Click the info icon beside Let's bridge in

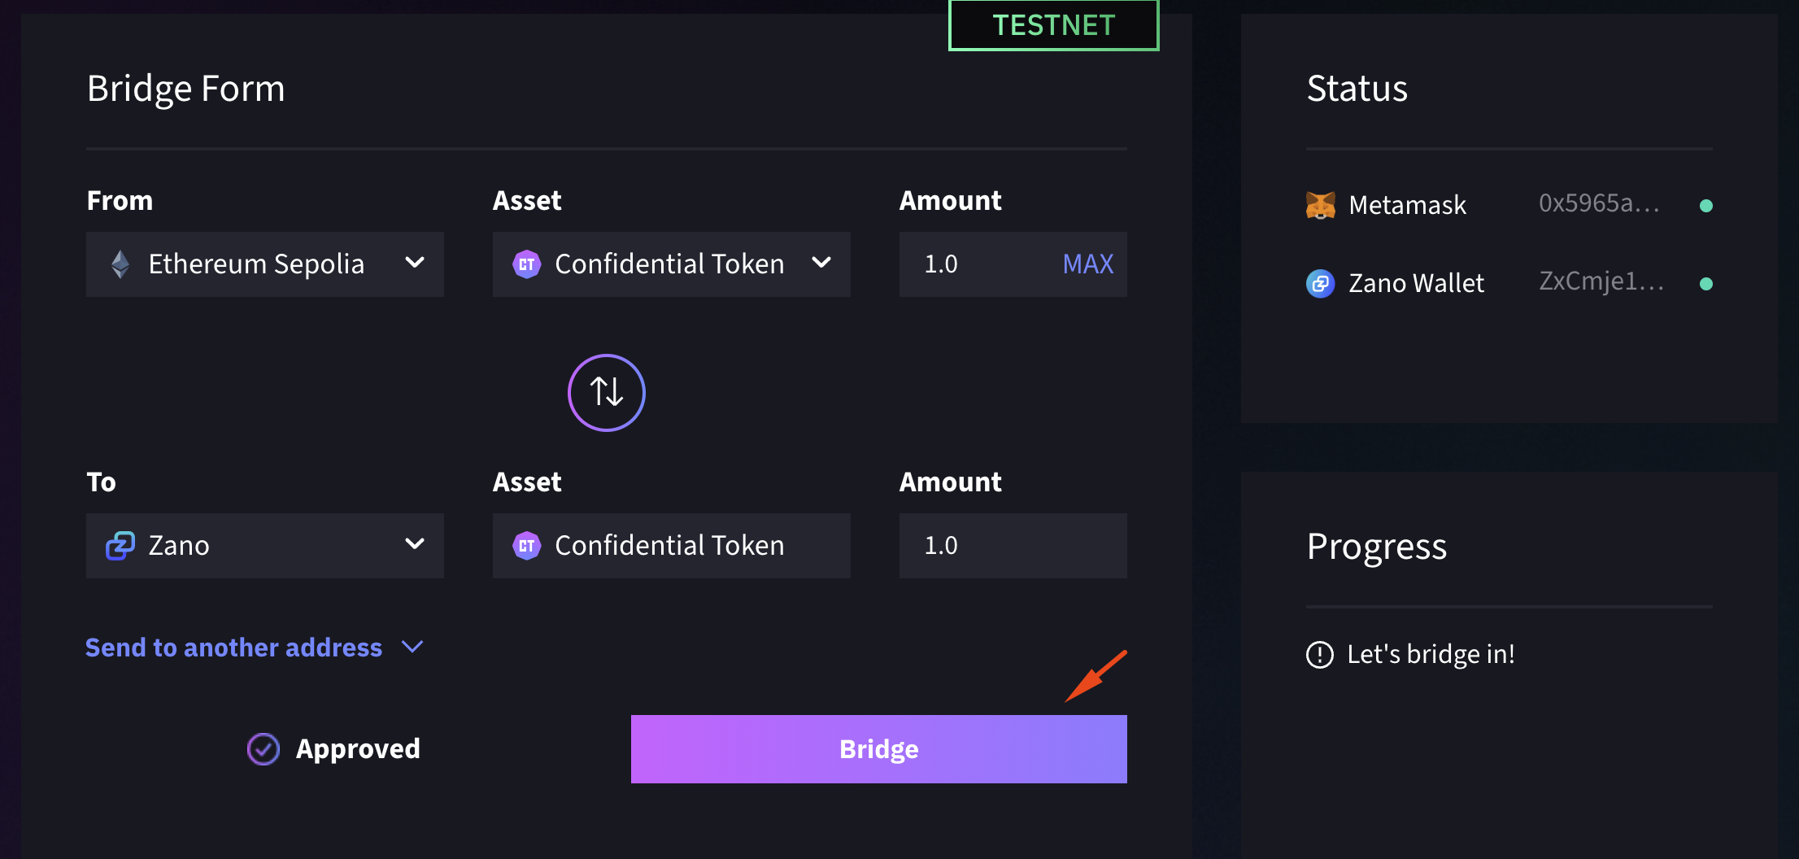coord(1319,655)
